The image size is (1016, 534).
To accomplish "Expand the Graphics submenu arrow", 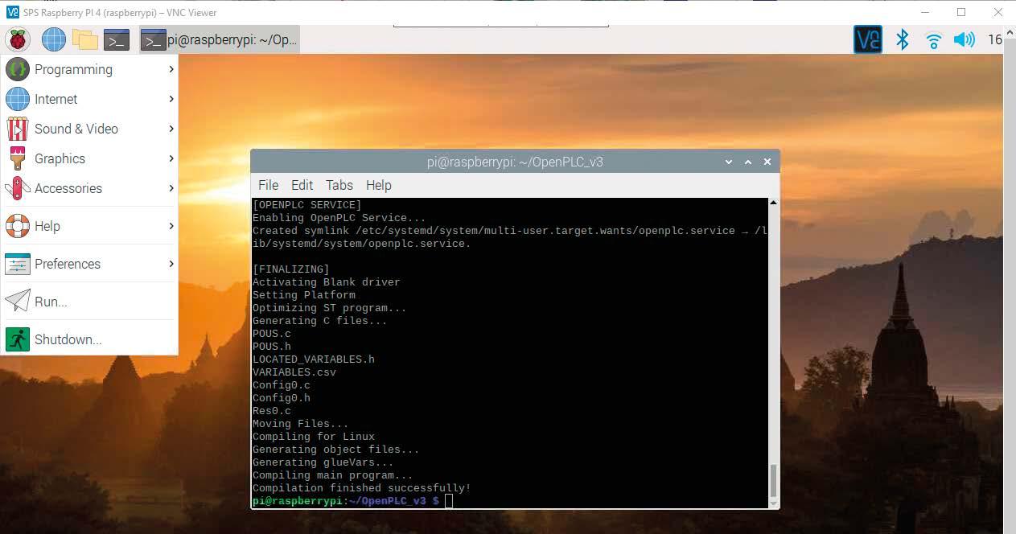I will pyautogui.click(x=171, y=158).
